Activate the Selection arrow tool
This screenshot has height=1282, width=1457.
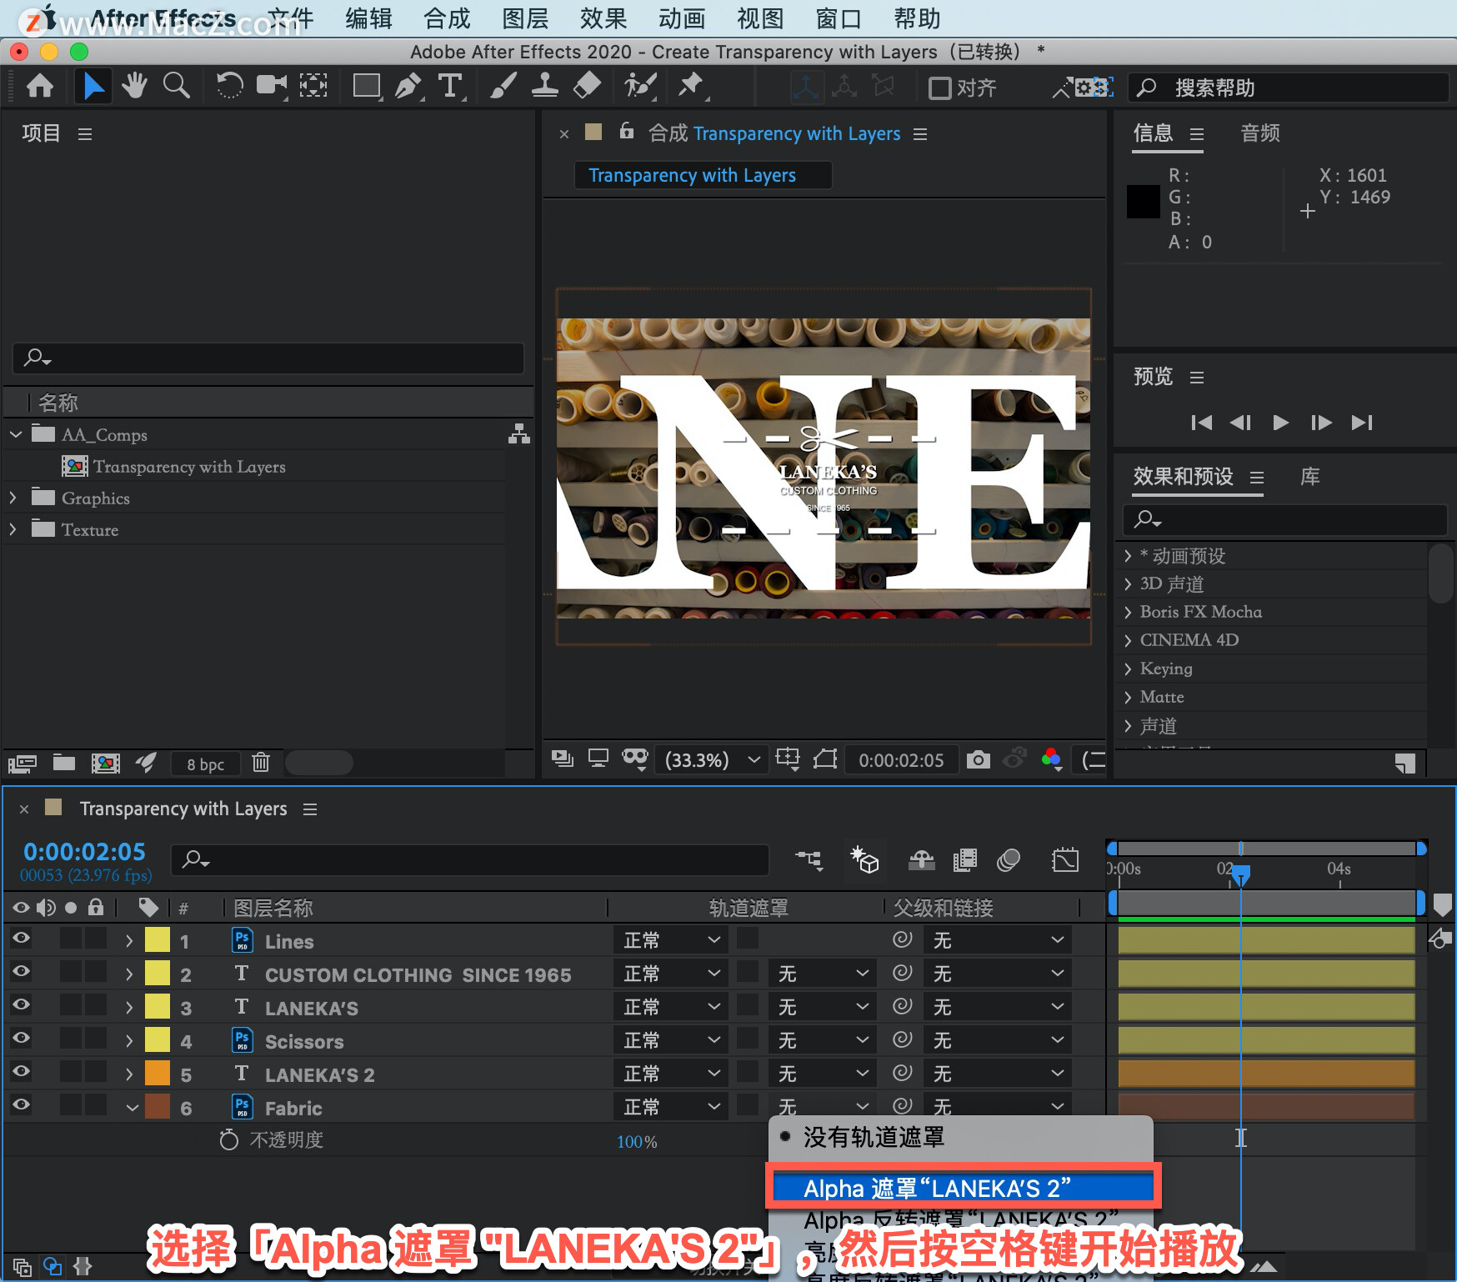93,86
